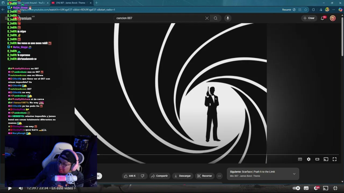Open browser settings three-dot menu
The height and width of the screenshot is (193, 344).
pyautogui.click(x=334, y=10)
